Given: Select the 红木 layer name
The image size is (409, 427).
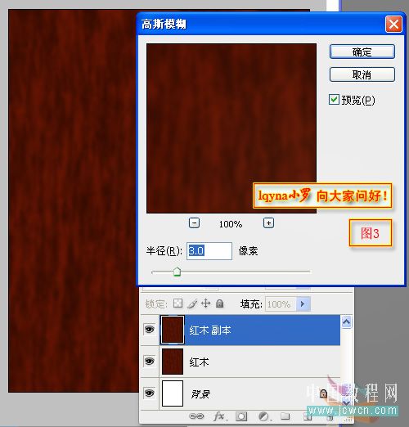Looking at the screenshot, I should (199, 362).
